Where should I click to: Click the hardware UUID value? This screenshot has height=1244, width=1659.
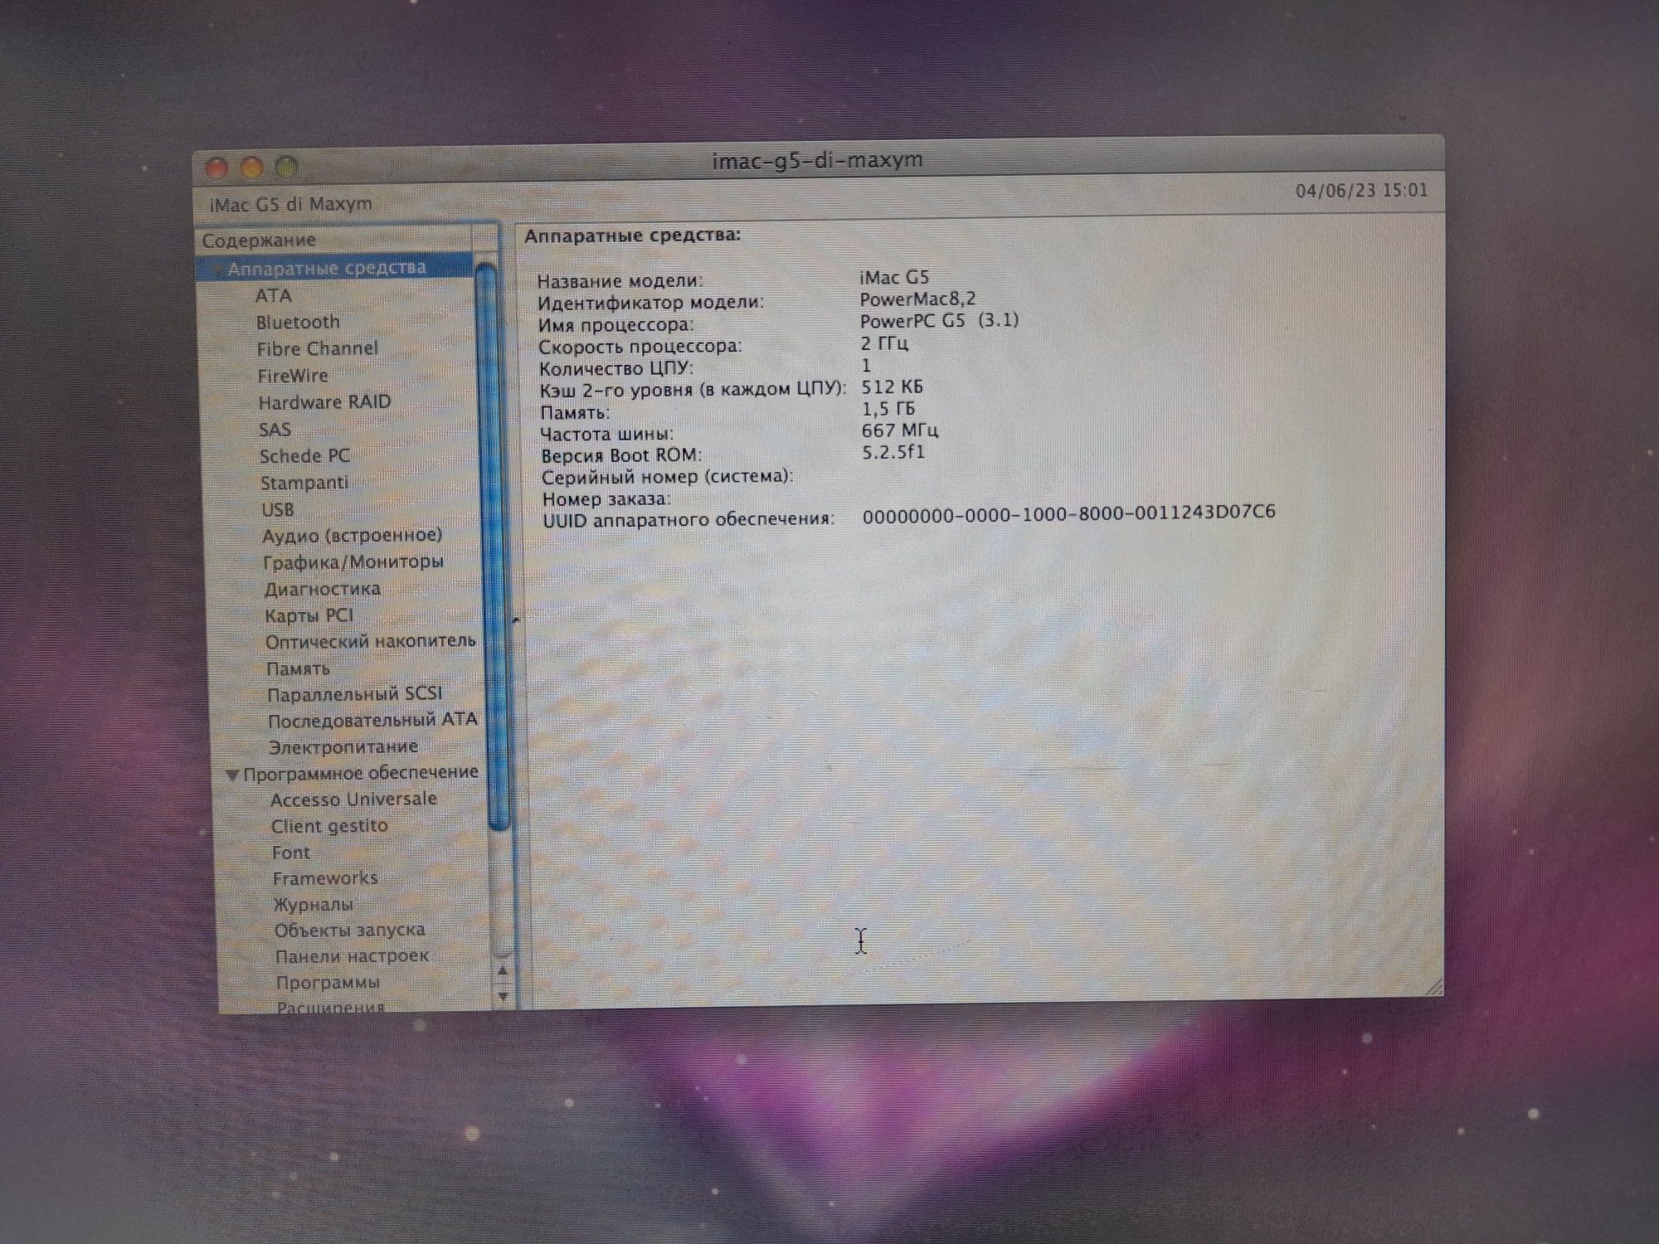point(1068,513)
